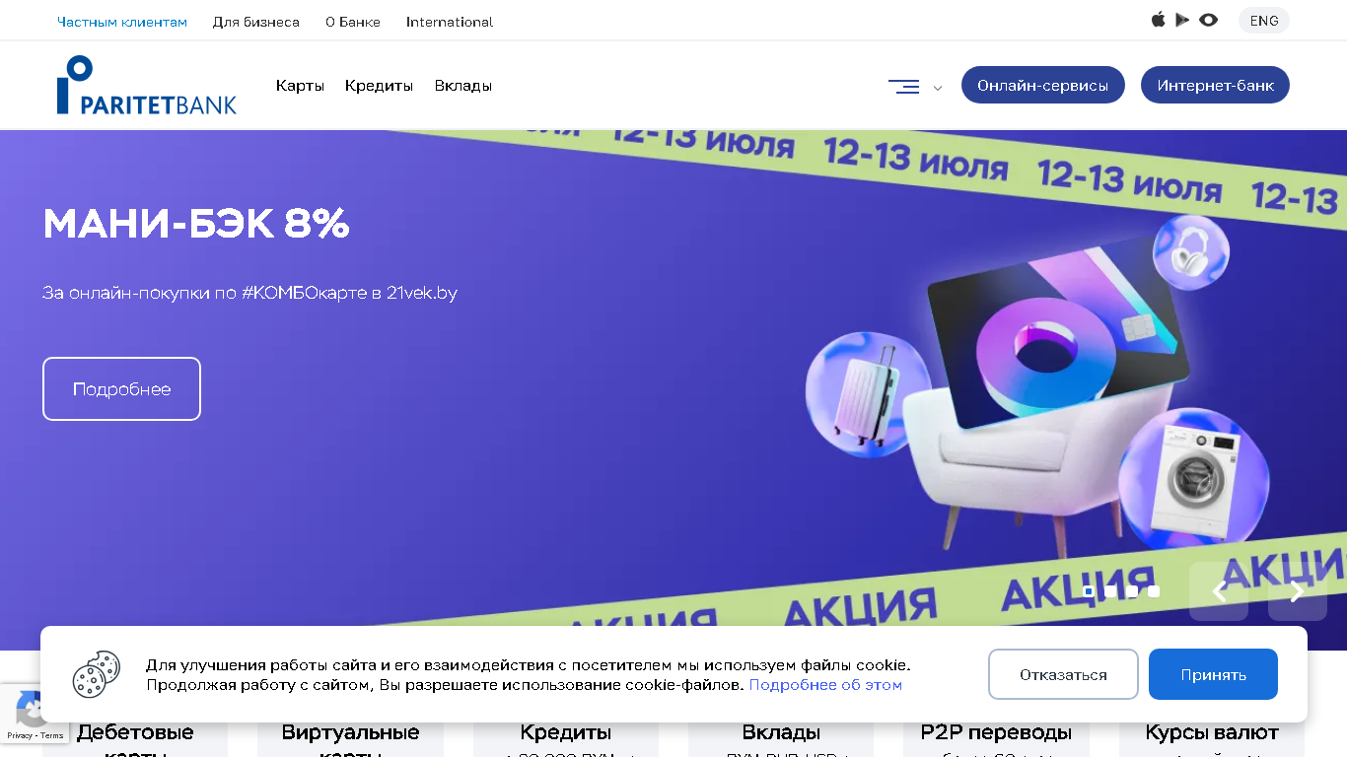Open the Карты menu item
The height and width of the screenshot is (757, 1347).
(300, 86)
